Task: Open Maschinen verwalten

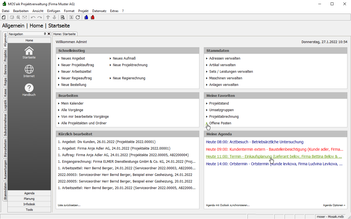Action: tap(226, 78)
